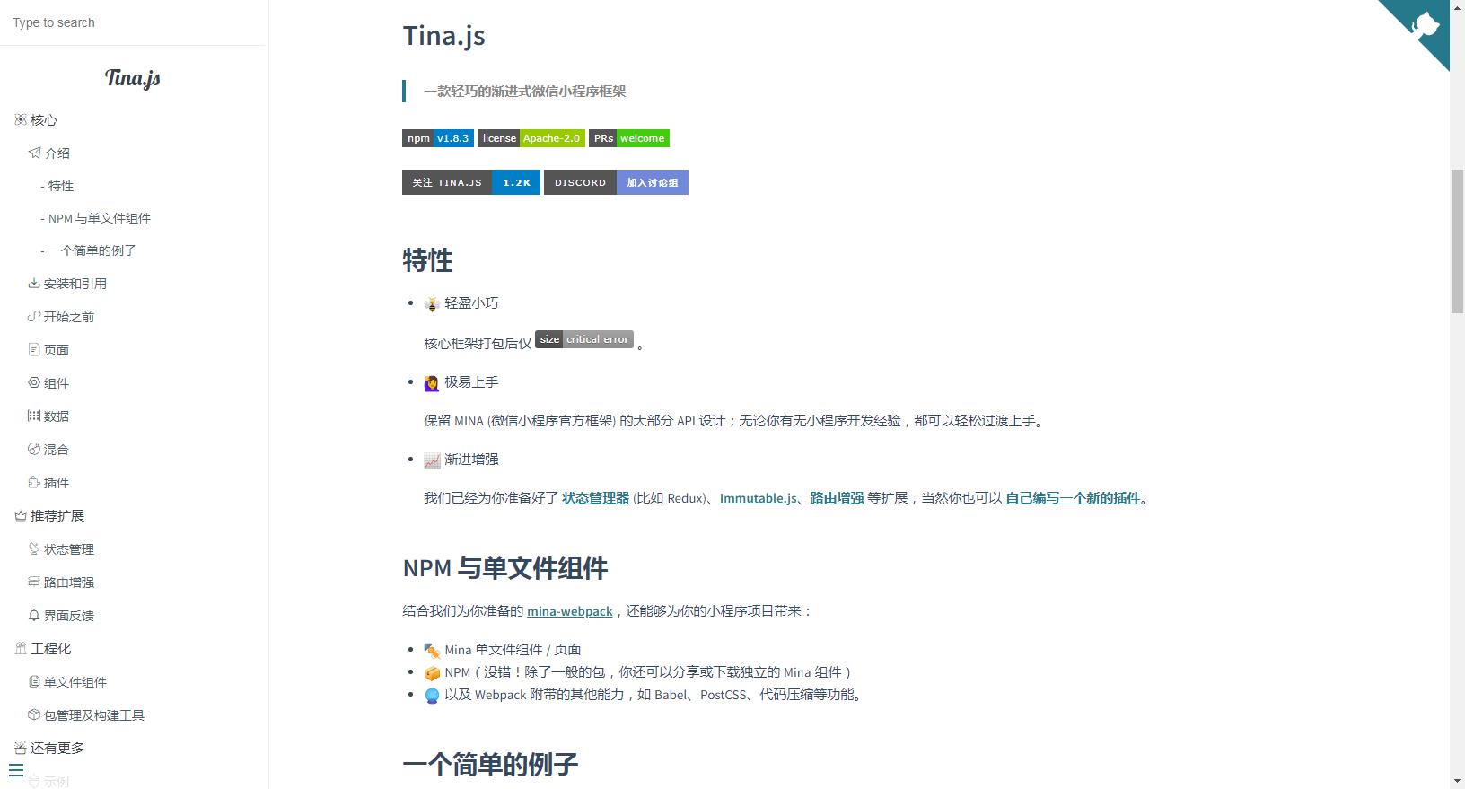Click the DISCORD 加入讨论组 badge
The width and height of the screenshot is (1465, 789).
616,182
